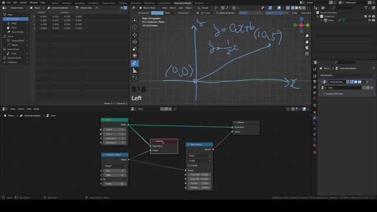Enable Clamp checkbox in Map Range node
The height and width of the screenshot is (212, 377).
point(189,165)
